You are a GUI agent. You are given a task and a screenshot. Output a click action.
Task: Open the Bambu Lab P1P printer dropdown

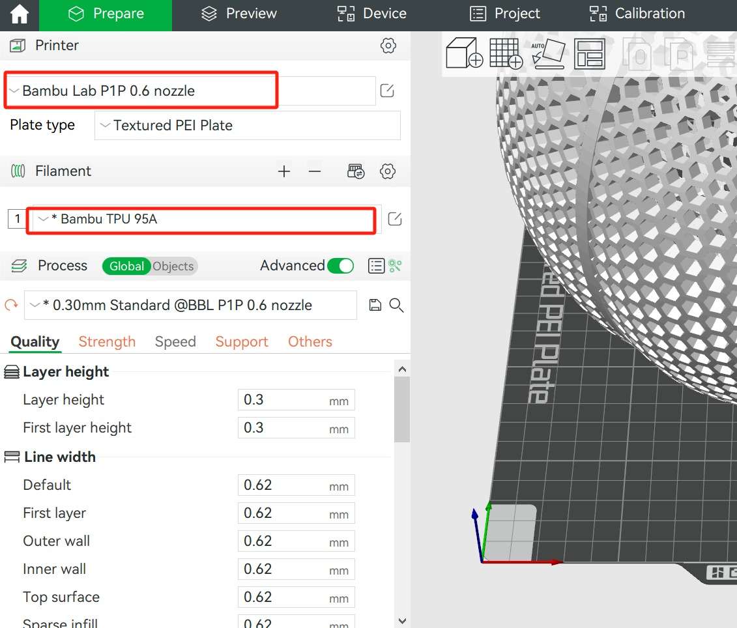pyautogui.click(x=141, y=91)
